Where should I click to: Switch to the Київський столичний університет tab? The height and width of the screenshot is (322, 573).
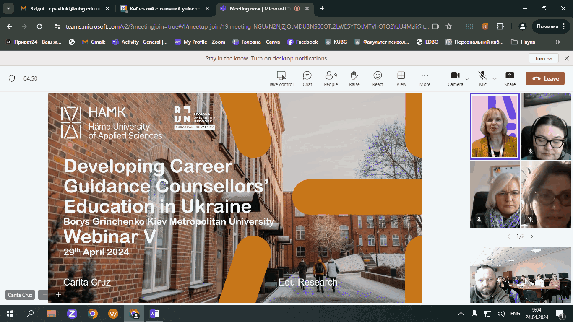[164, 8]
